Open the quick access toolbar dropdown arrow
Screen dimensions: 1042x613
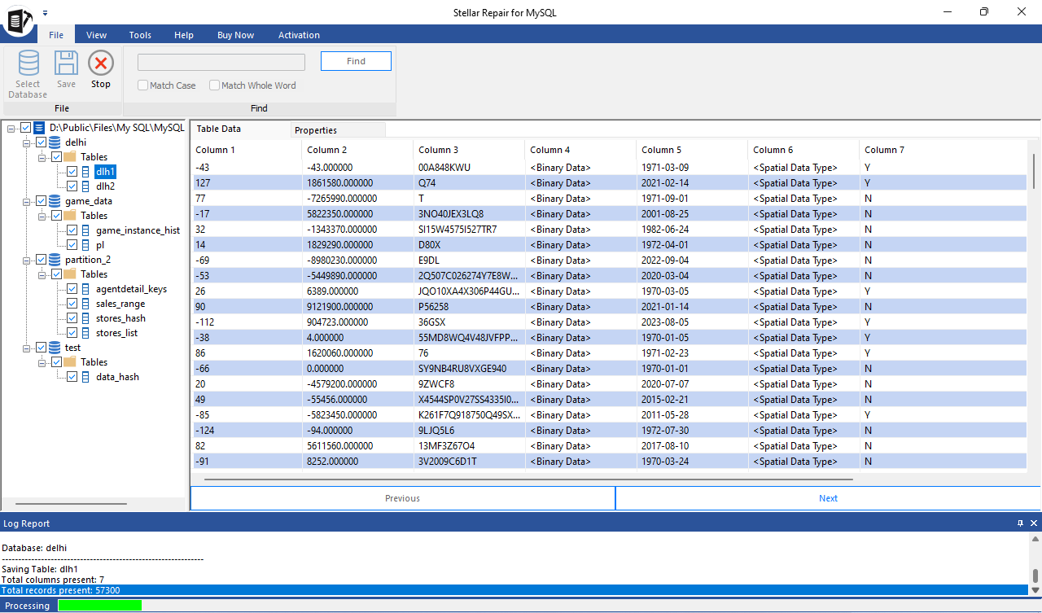pyautogui.click(x=45, y=13)
